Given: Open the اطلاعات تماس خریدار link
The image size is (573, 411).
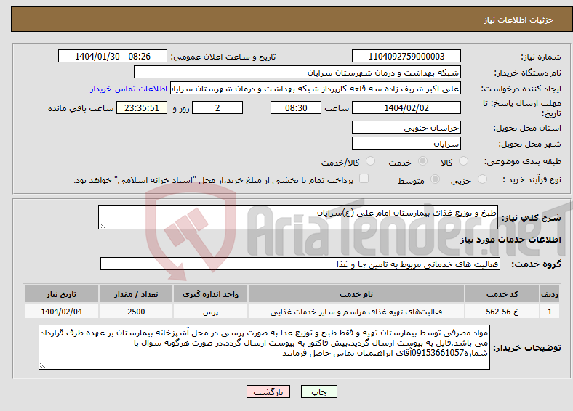Looking at the screenshot, I should tap(129, 89).
